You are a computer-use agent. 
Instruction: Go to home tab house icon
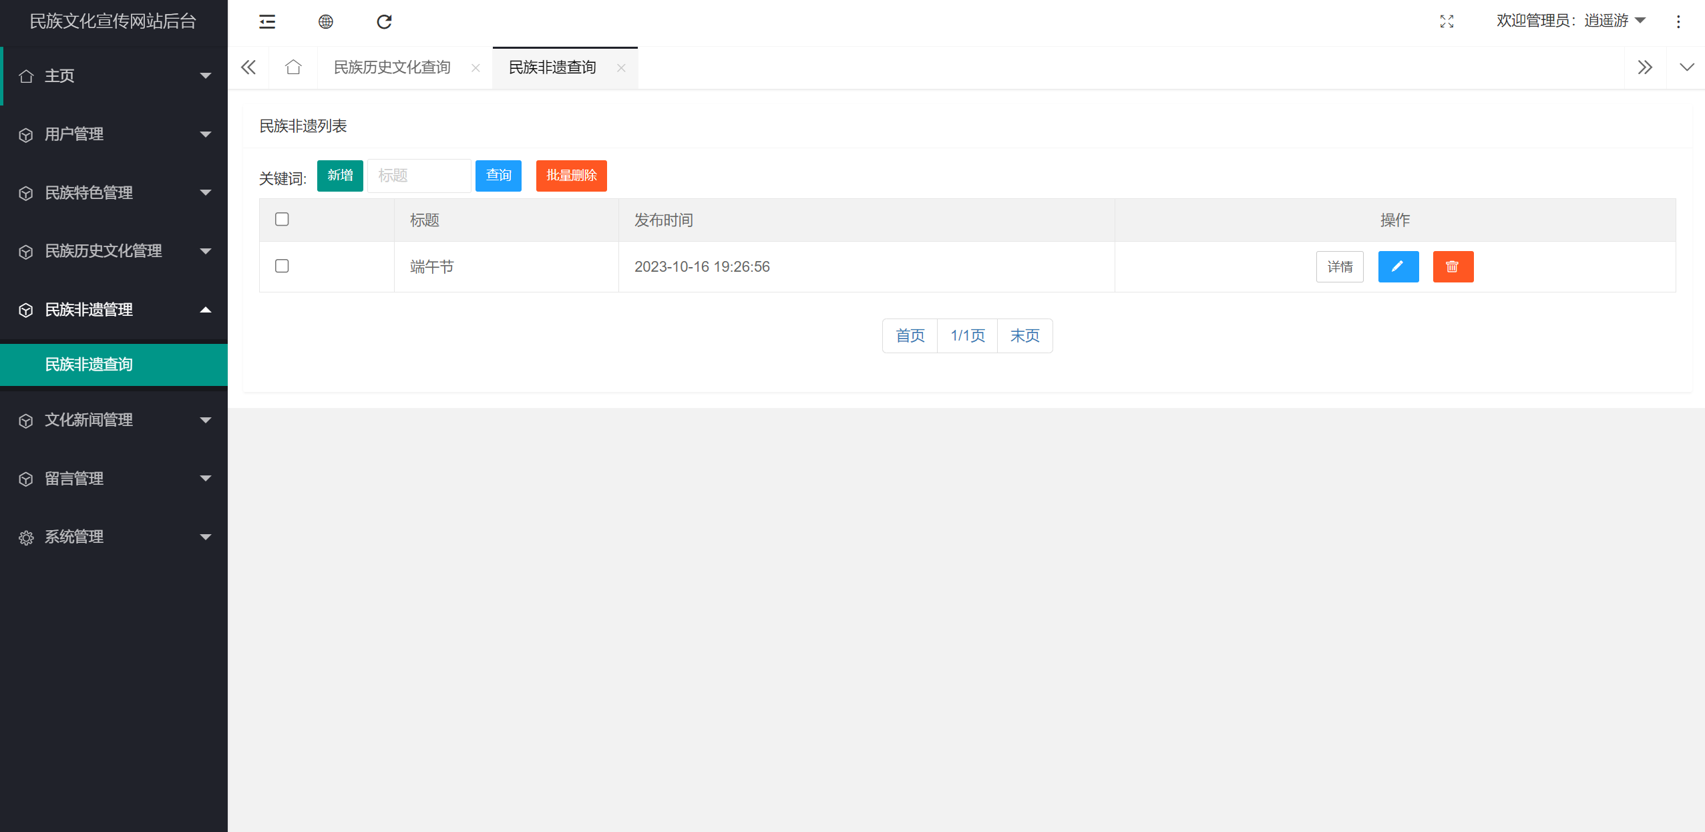coord(293,67)
